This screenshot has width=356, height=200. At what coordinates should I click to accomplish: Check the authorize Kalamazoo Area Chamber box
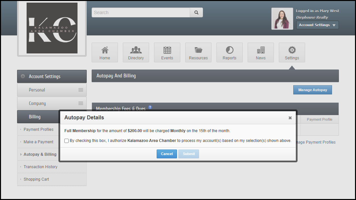pyautogui.click(x=67, y=141)
